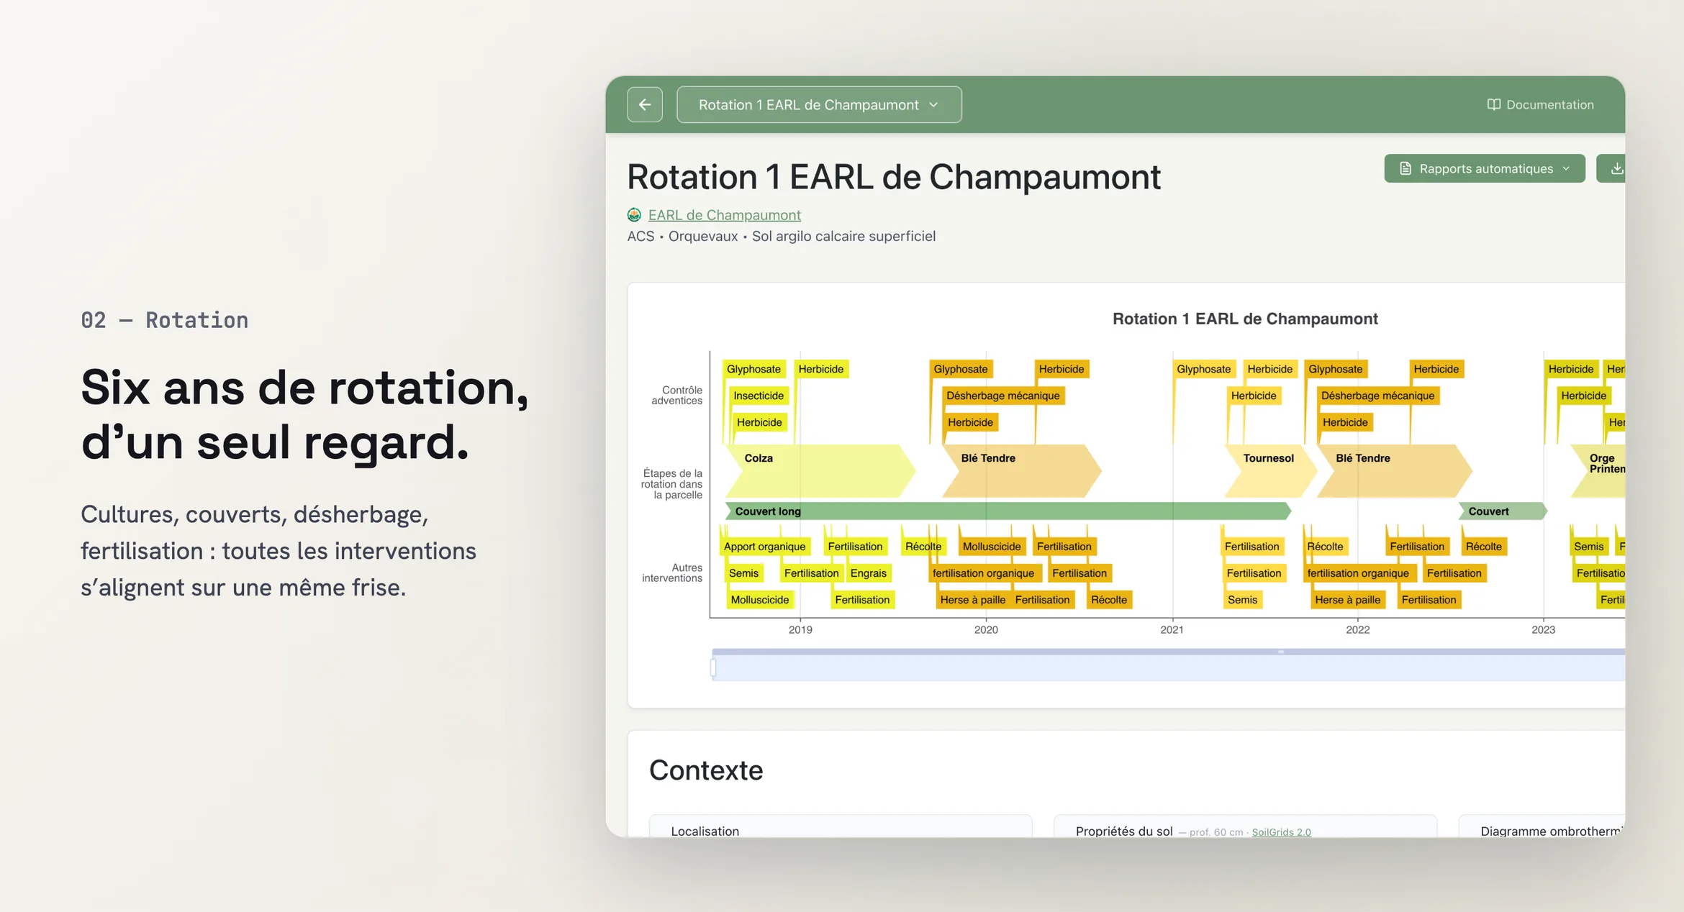The width and height of the screenshot is (1684, 912).
Task: Click the 2022 axis label
Action: point(1357,629)
